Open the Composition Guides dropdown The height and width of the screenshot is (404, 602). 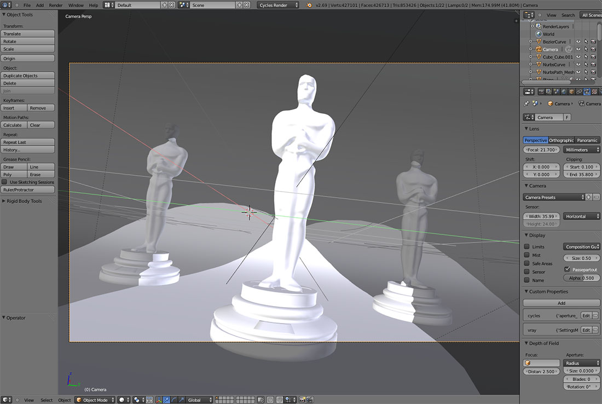(581, 246)
